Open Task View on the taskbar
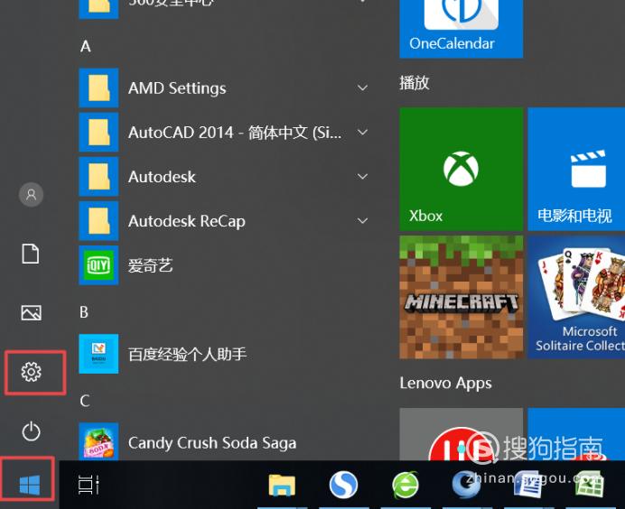 (x=89, y=485)
